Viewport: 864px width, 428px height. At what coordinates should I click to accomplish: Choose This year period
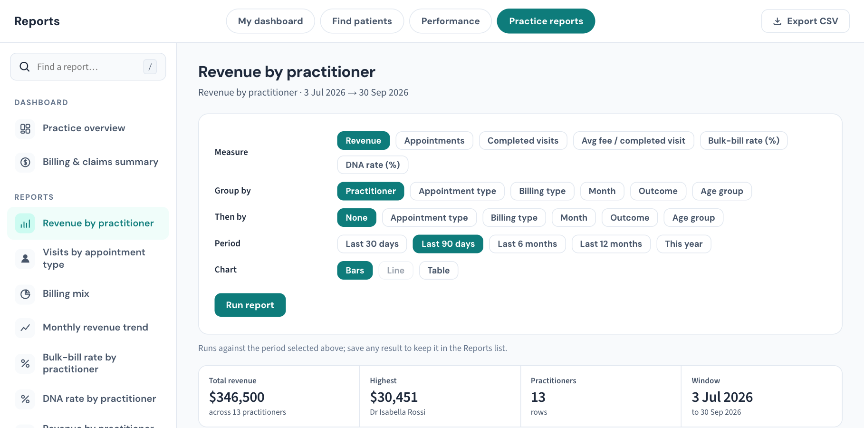[683, 244]
